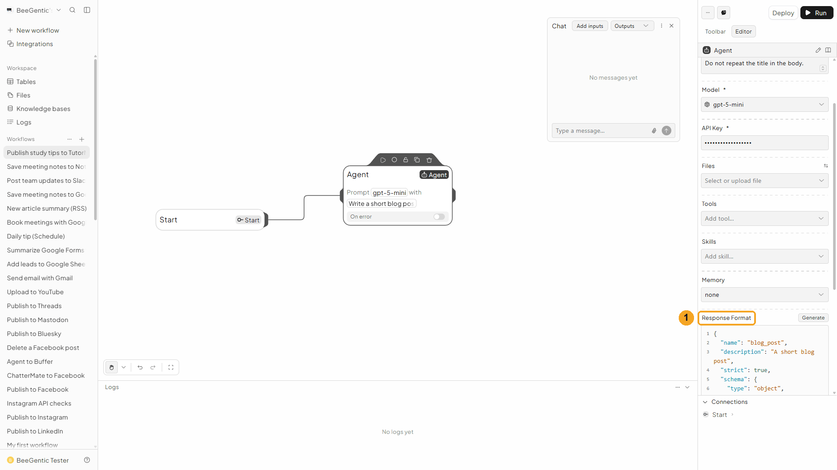Switch to the Editor tab
The width and height of the screenshot is (837, 470).
(x=743, y=31)
